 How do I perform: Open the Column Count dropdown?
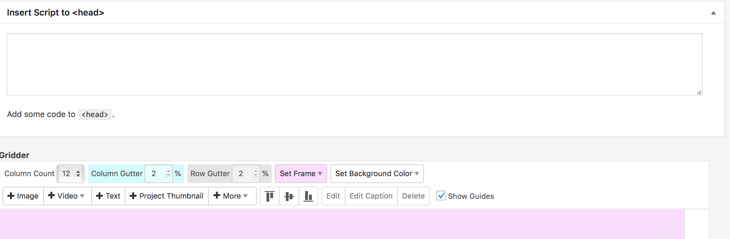71,174
